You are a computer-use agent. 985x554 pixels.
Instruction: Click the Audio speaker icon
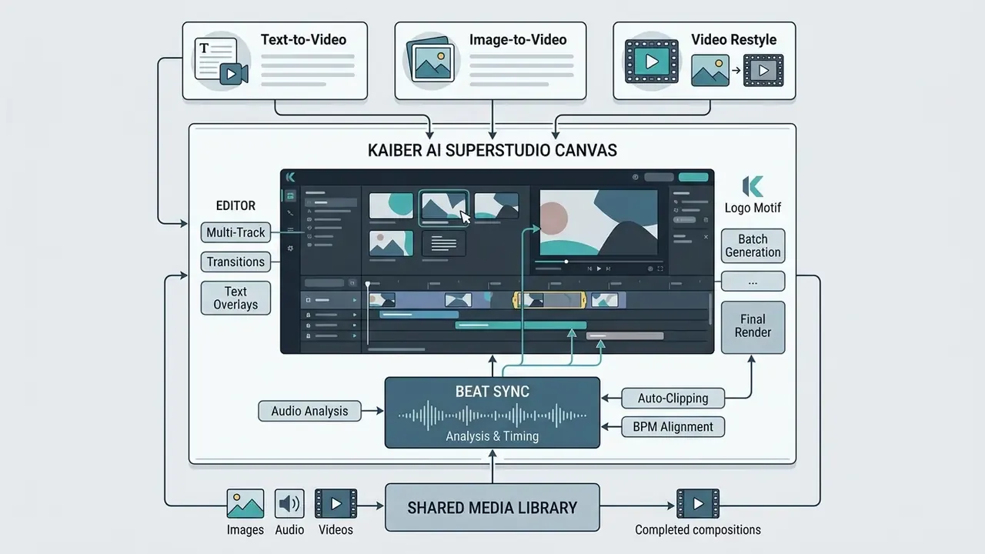pos(289,504)
